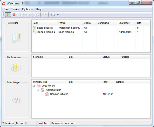
Task: Collapse the 2020-07-06 date node
Action: point(34,86)
